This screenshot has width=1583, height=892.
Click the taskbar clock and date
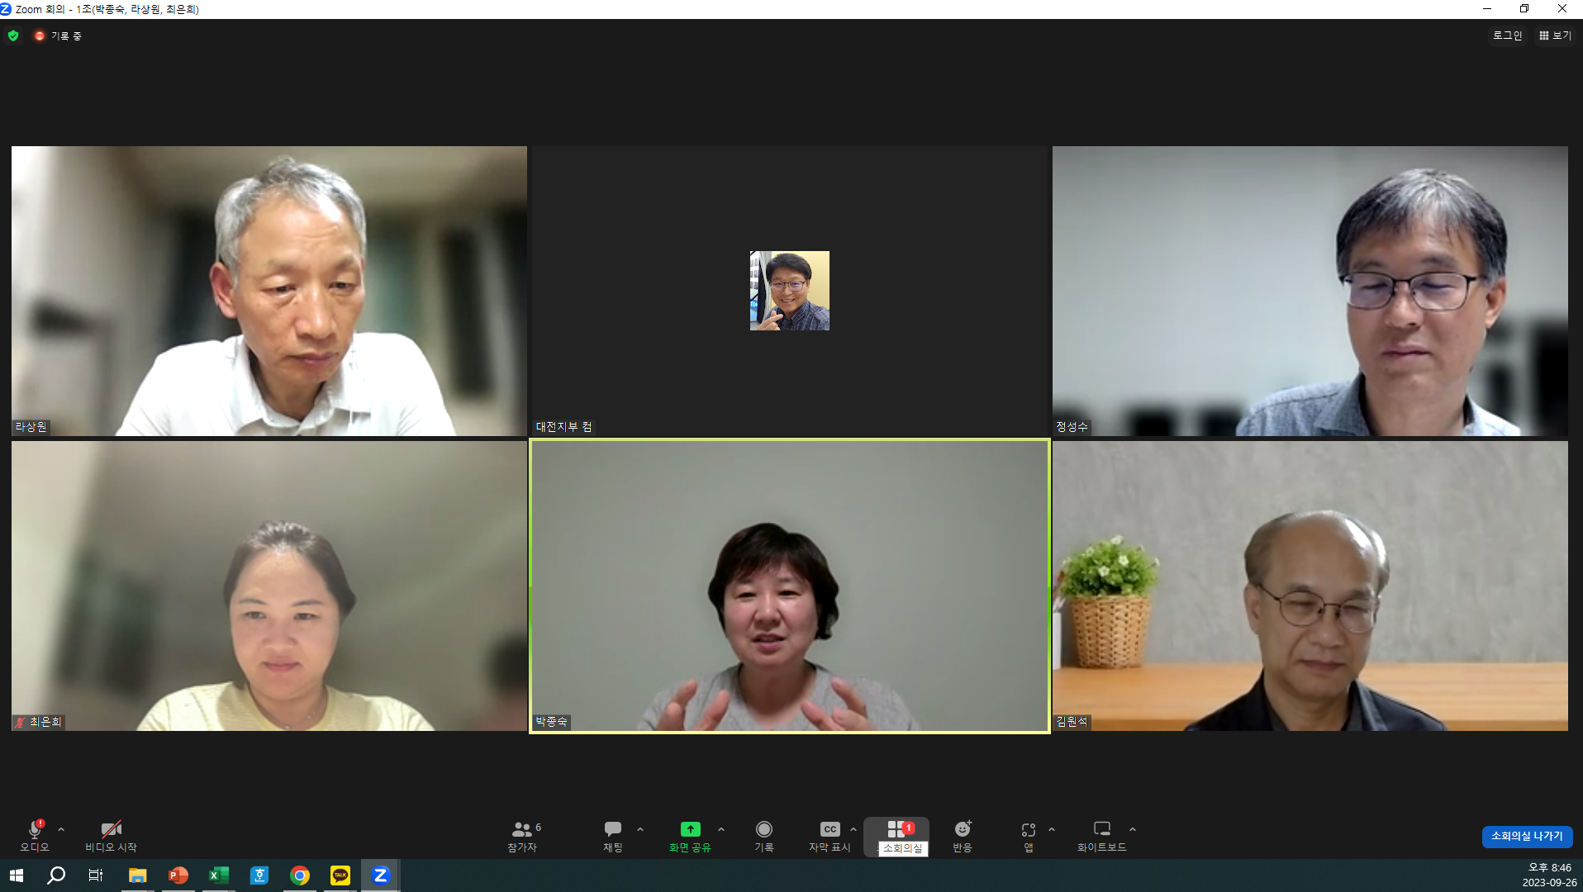pos(1549,875)
